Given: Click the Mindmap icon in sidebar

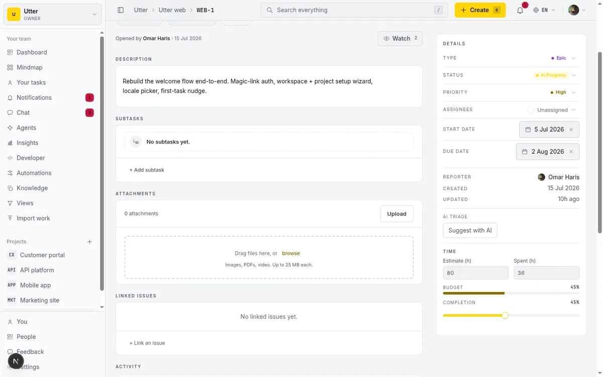Looking at the screenshot, I should click(10, 67).
